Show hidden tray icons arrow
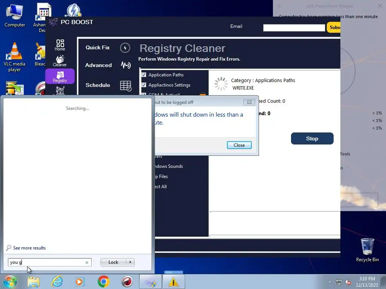 [x=329, y=282]
